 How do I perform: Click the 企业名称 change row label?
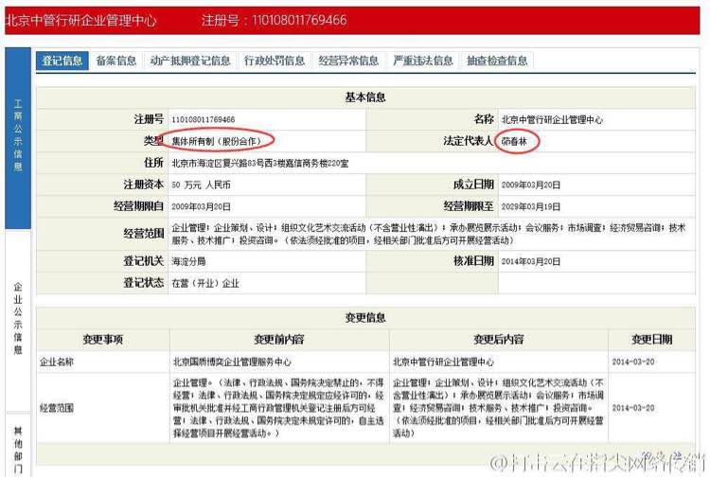pyautogui.click(x=57, y=362)
